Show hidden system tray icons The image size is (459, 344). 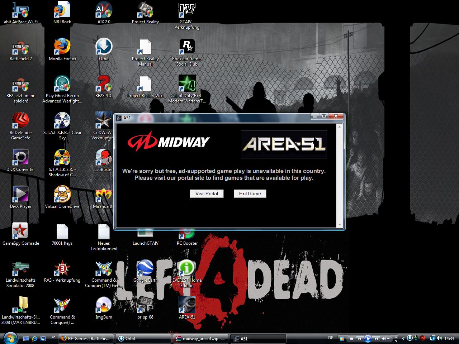click(x=403, y=338)
